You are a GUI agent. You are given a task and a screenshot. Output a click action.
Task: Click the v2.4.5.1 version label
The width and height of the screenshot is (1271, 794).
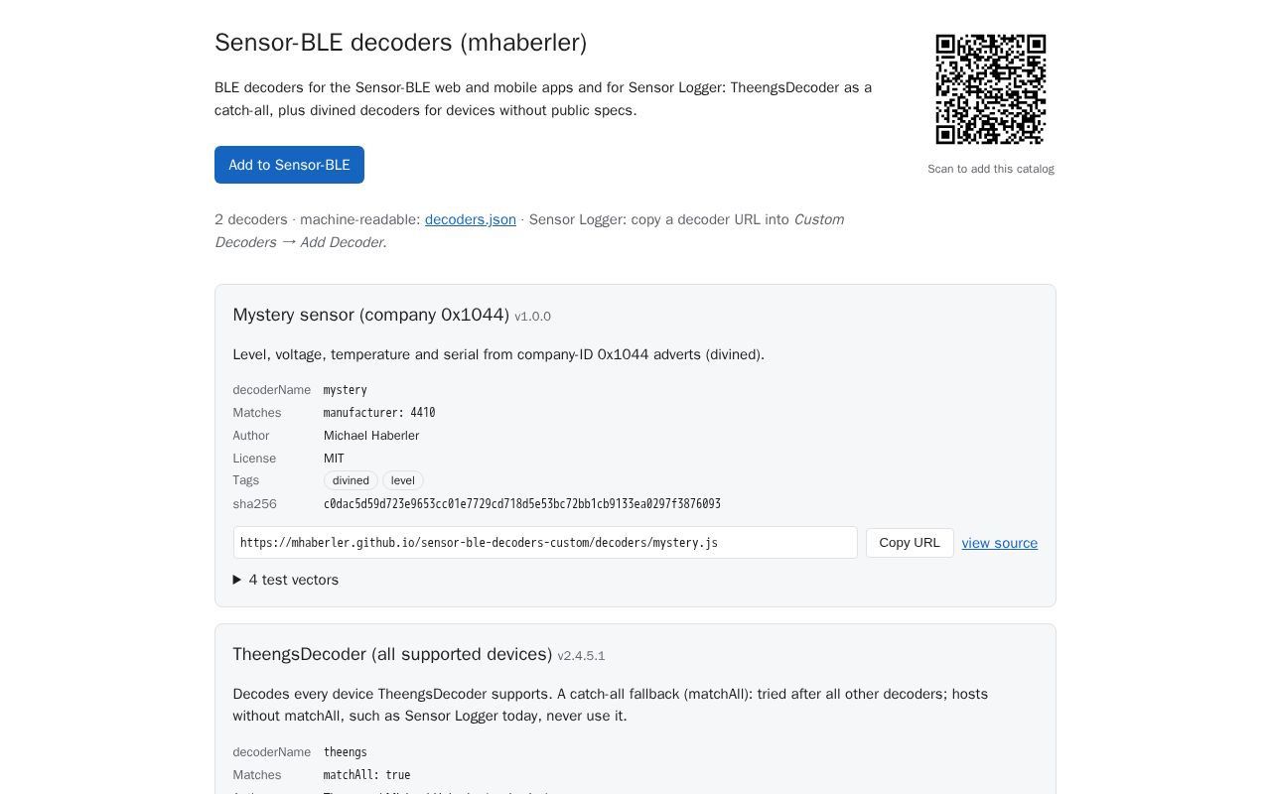click(581, 656)
